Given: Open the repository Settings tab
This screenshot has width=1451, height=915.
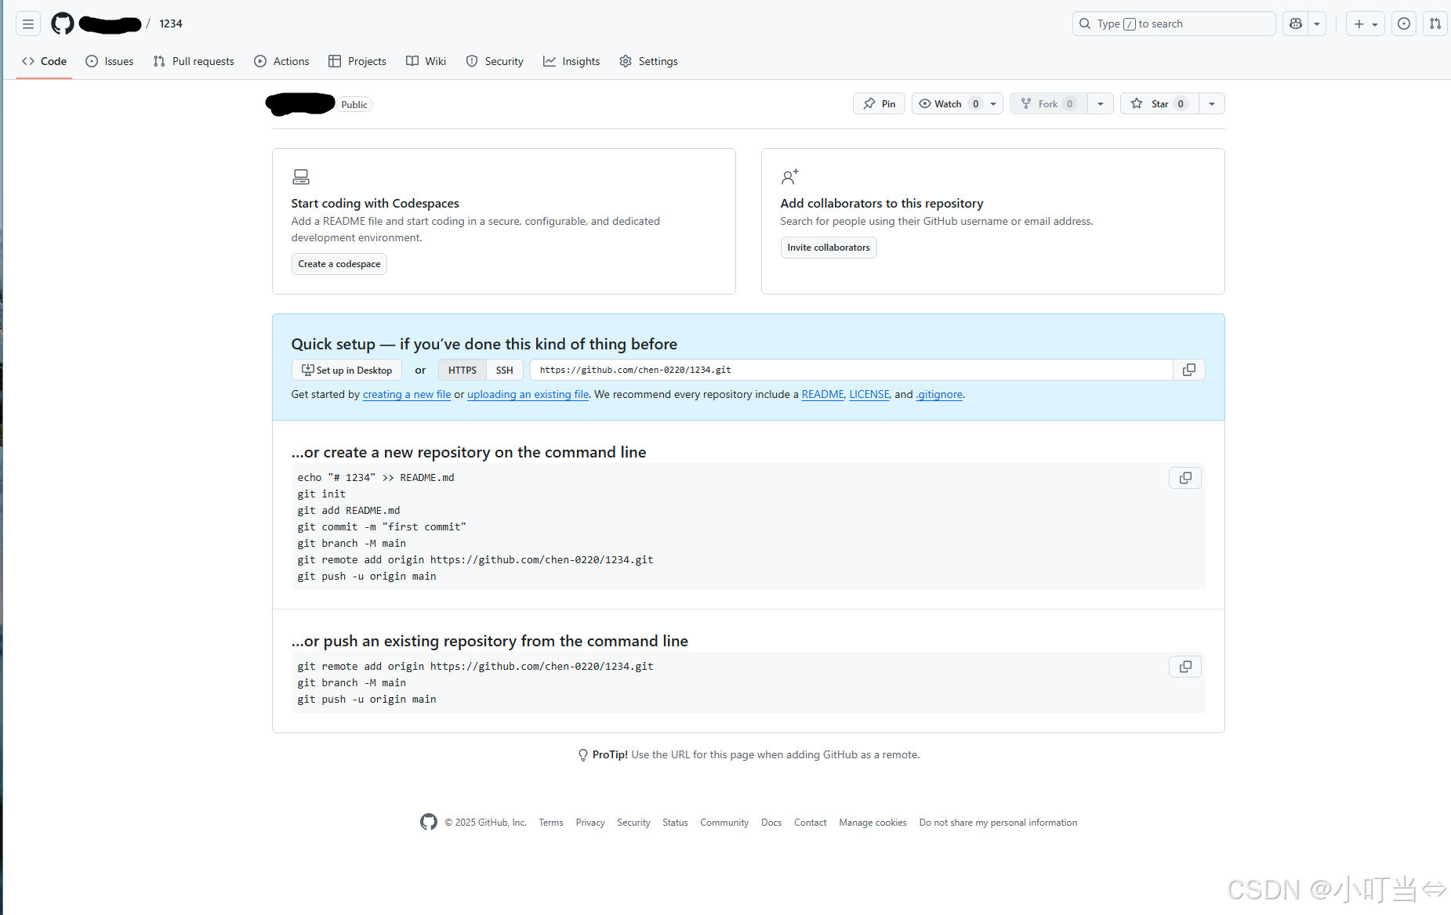Looking at the screenshot, I should click(649, 61).
